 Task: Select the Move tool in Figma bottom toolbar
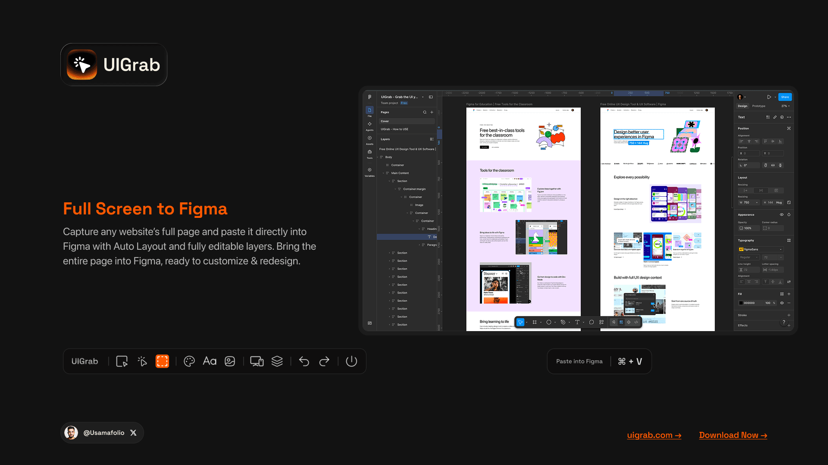pos(521,322)
